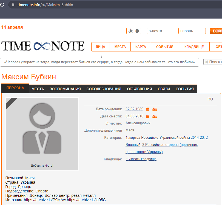
Task: Click calendar icon next to death date
Action: point(148,116)
